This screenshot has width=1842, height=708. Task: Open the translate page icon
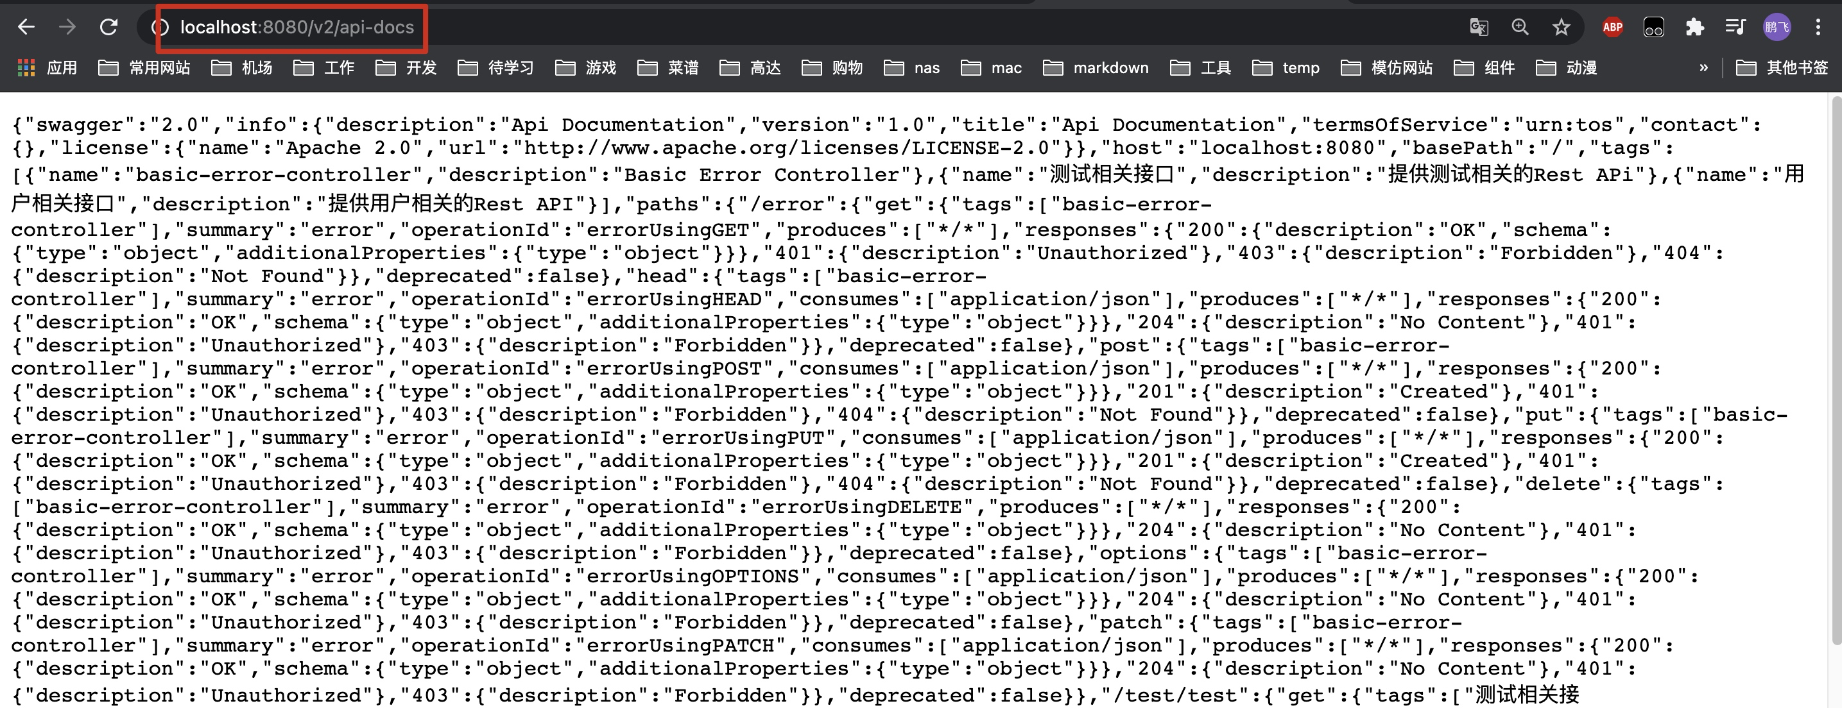tap(1479, 27)
